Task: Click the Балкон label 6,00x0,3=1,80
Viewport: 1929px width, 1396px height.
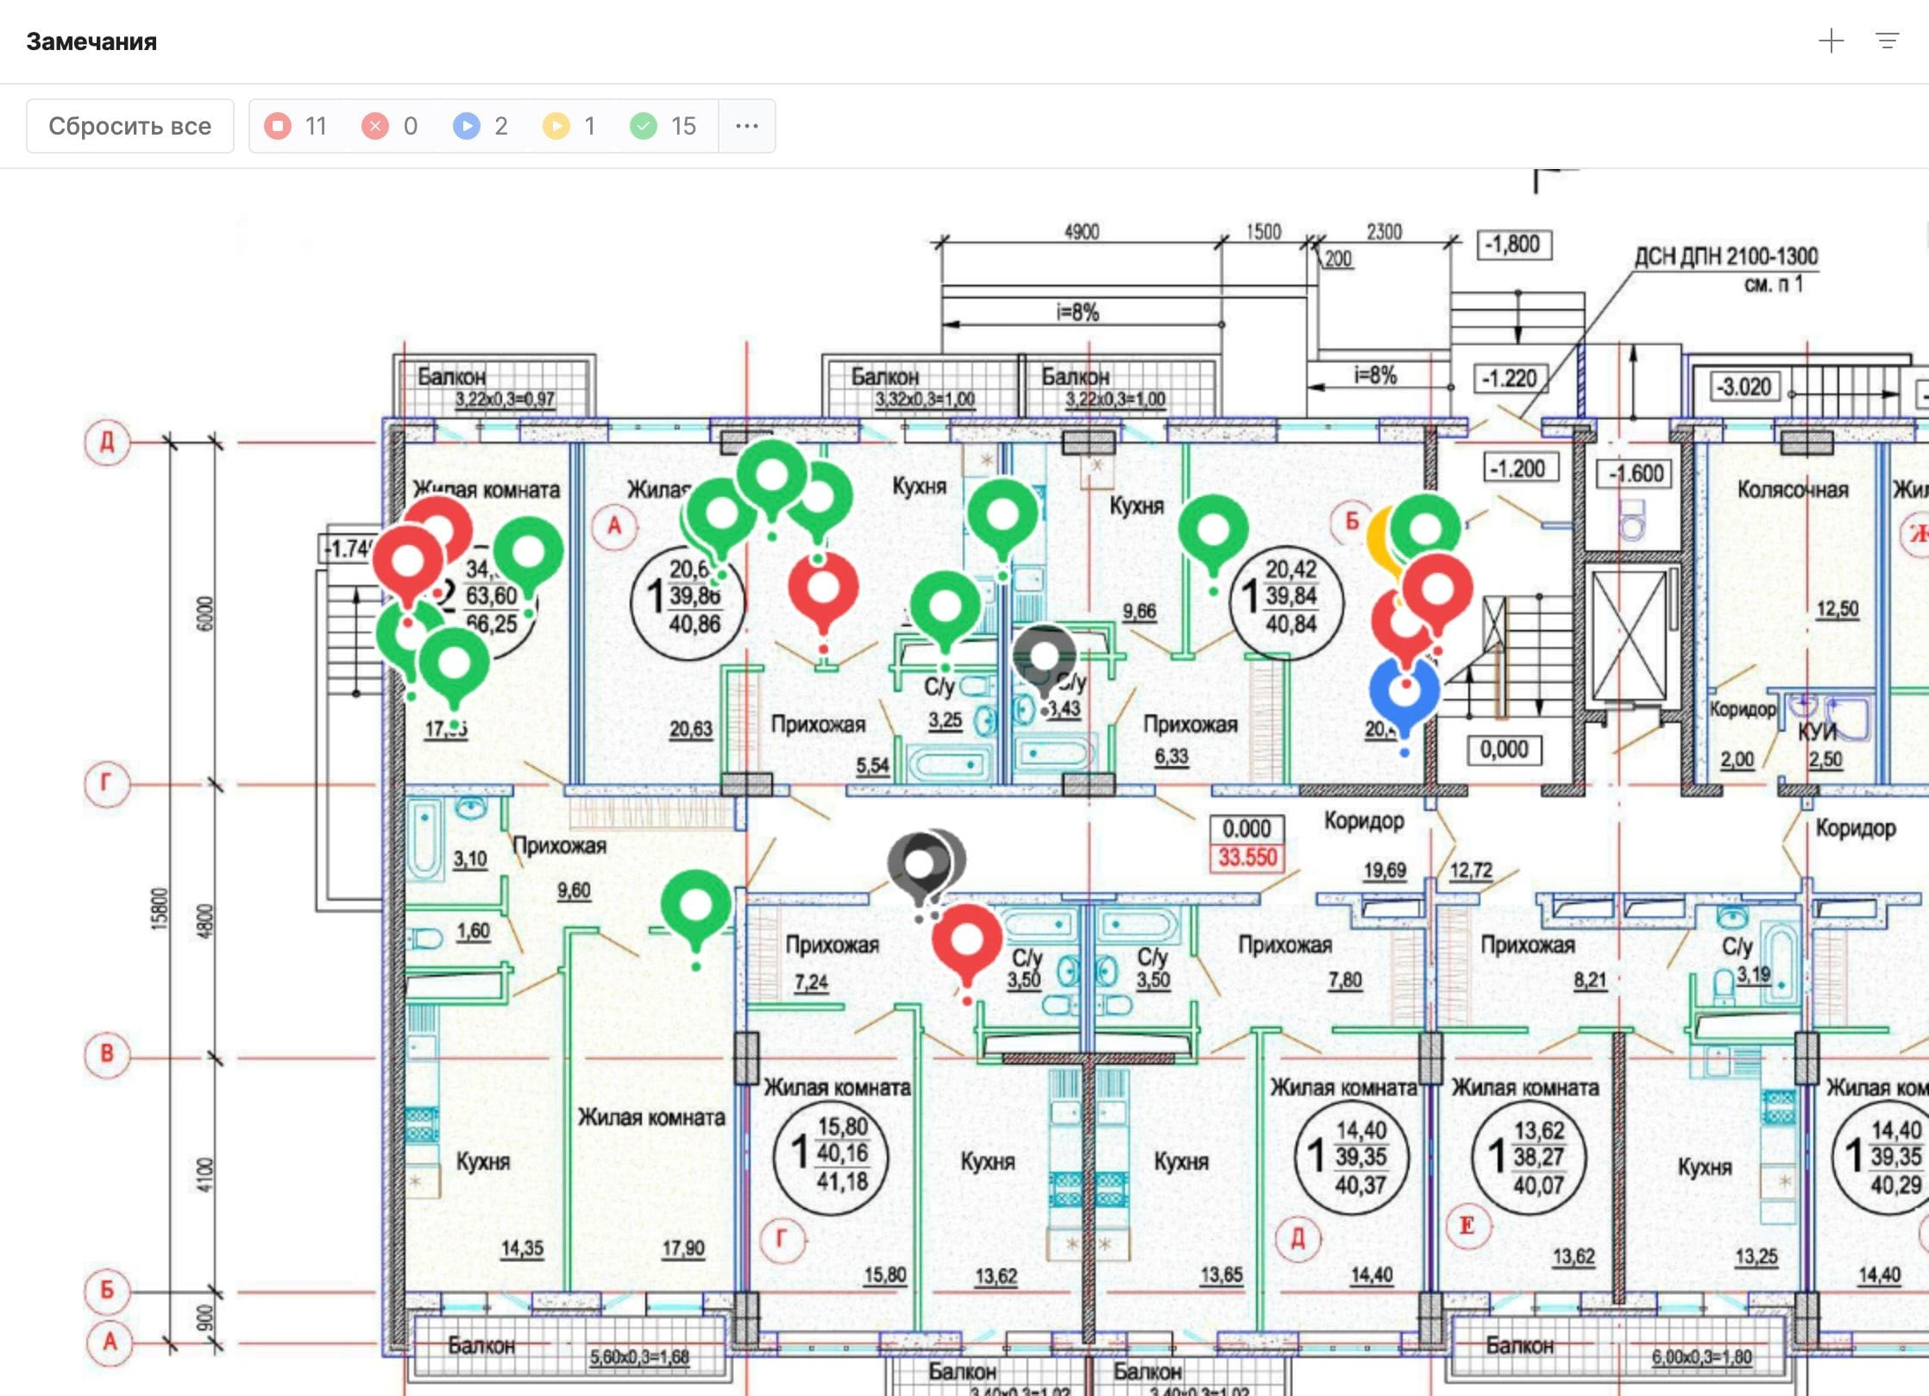Action: tap(1702, 1357)
